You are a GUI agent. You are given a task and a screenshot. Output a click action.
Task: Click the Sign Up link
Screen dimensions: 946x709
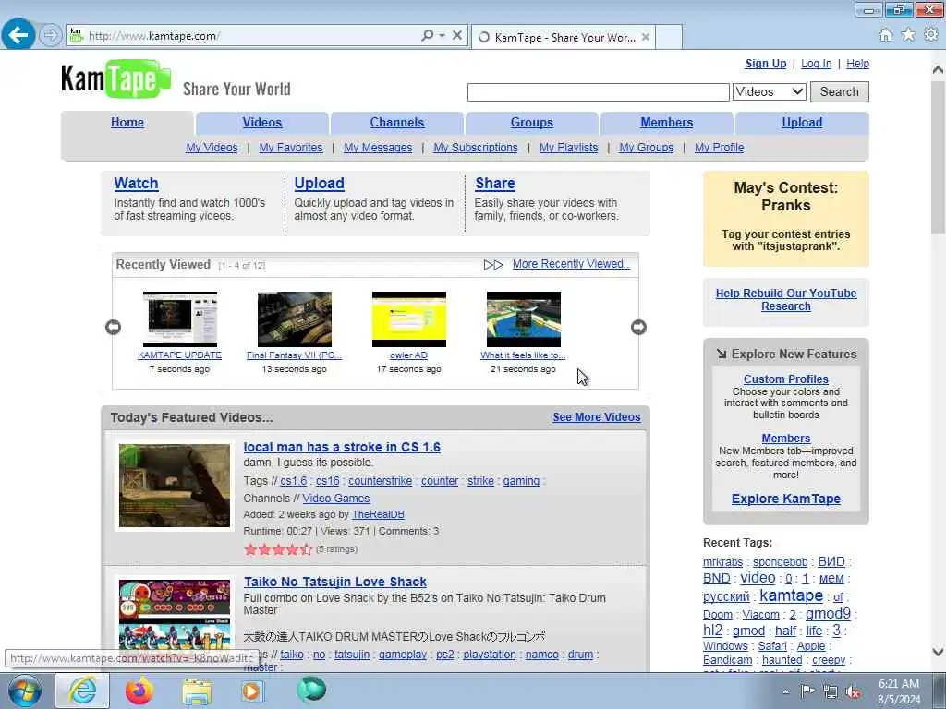[x=766, y=64]
